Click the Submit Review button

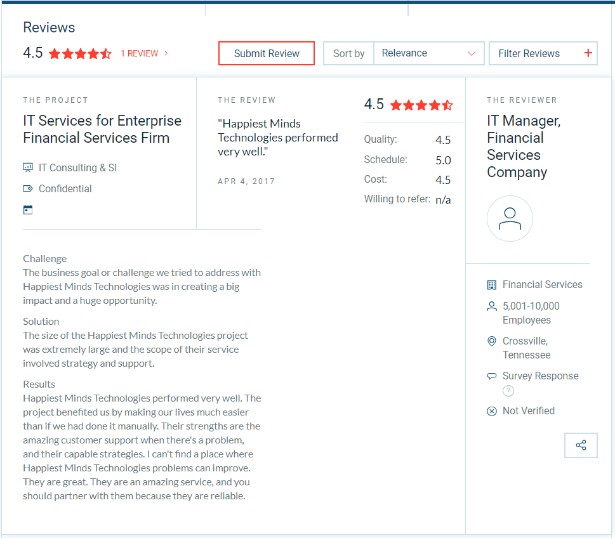(x=267, y=53)
